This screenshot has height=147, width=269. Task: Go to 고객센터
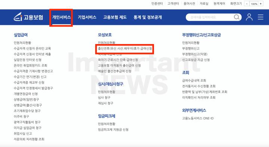[173, 4]
